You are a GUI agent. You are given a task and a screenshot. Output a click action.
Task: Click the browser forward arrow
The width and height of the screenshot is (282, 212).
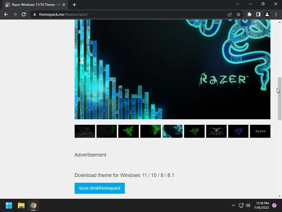(15, 14)
